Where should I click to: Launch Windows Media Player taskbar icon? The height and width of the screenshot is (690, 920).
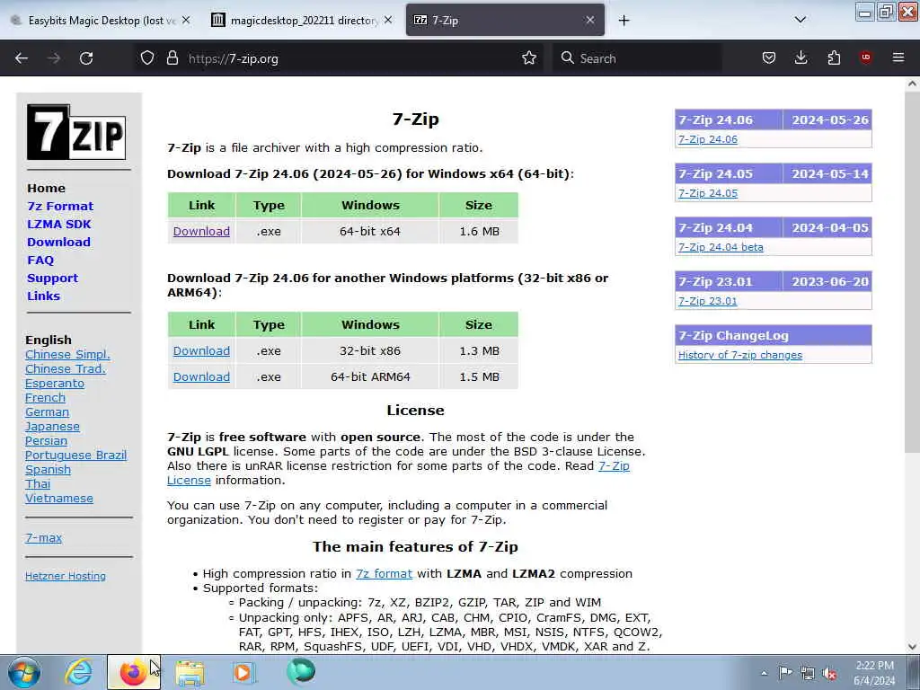(243, 672)
